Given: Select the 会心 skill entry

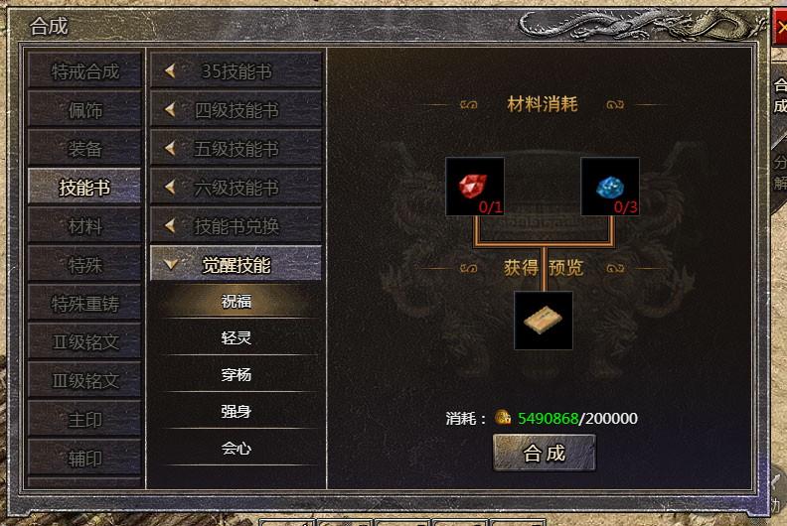Looking at the screenshot, I should click(236, 449).
